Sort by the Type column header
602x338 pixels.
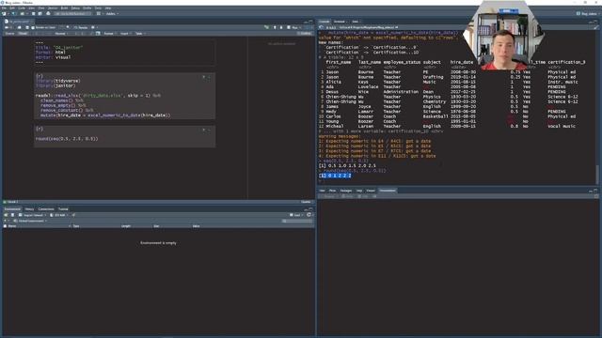point(76,226)
